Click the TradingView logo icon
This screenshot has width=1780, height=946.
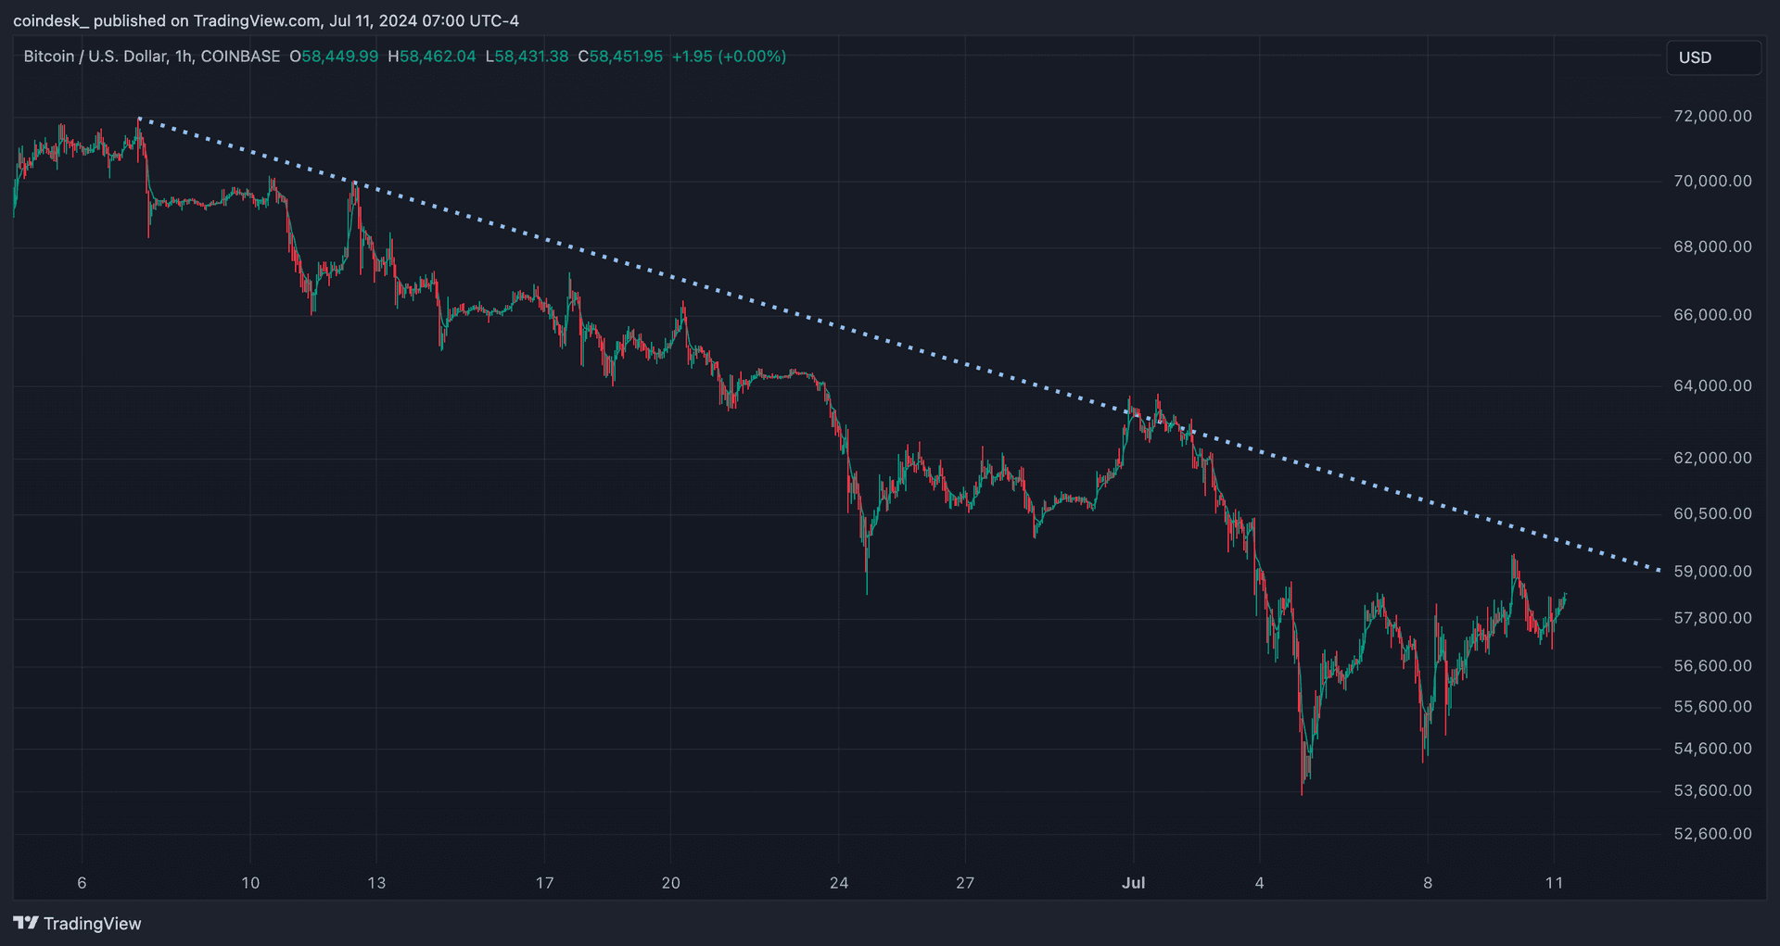click(x=26, y=923)
